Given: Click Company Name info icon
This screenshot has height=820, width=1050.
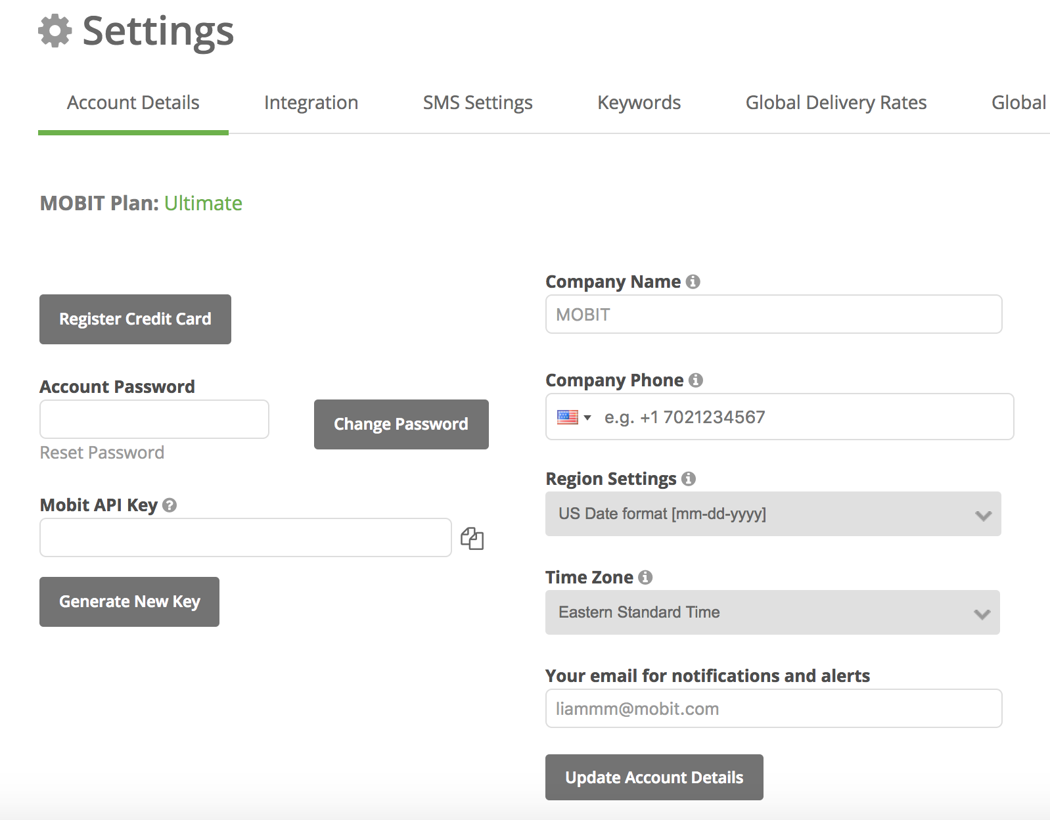Looking at the screenshot, I should (x=693, y=282).
